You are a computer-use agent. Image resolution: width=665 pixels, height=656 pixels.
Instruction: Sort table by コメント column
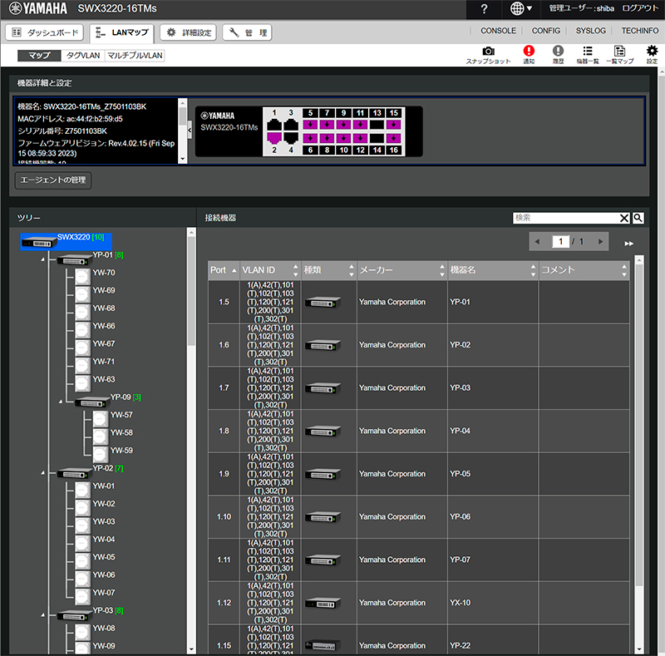(584, 270)
